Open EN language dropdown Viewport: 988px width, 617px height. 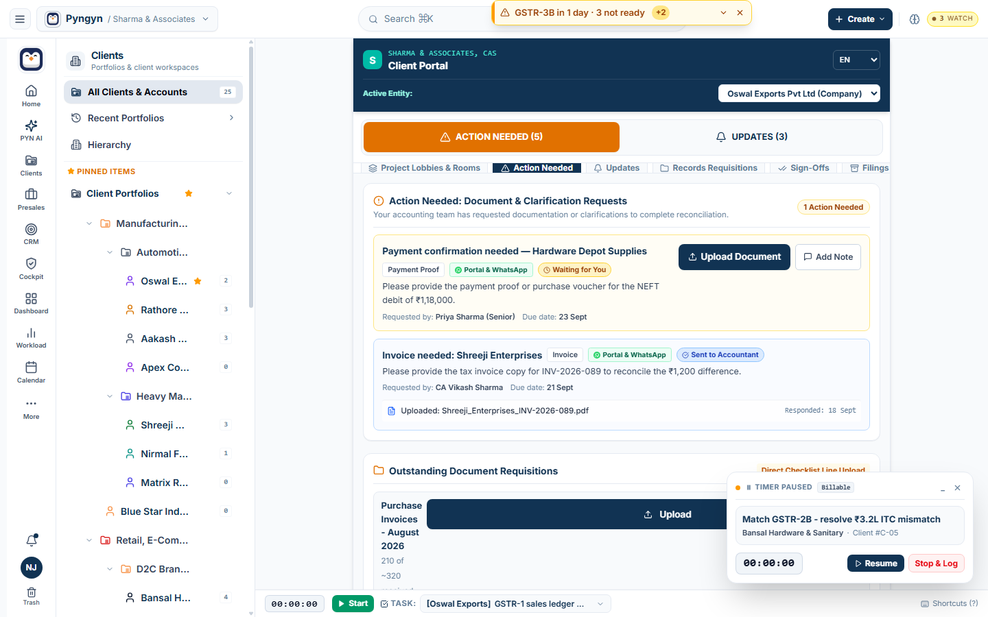pos(856,60)
